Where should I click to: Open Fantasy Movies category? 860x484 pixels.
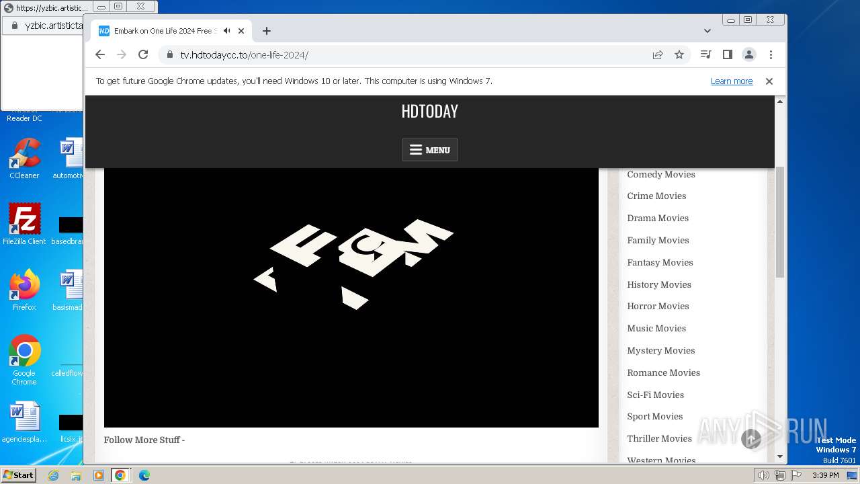pos(660,263)
